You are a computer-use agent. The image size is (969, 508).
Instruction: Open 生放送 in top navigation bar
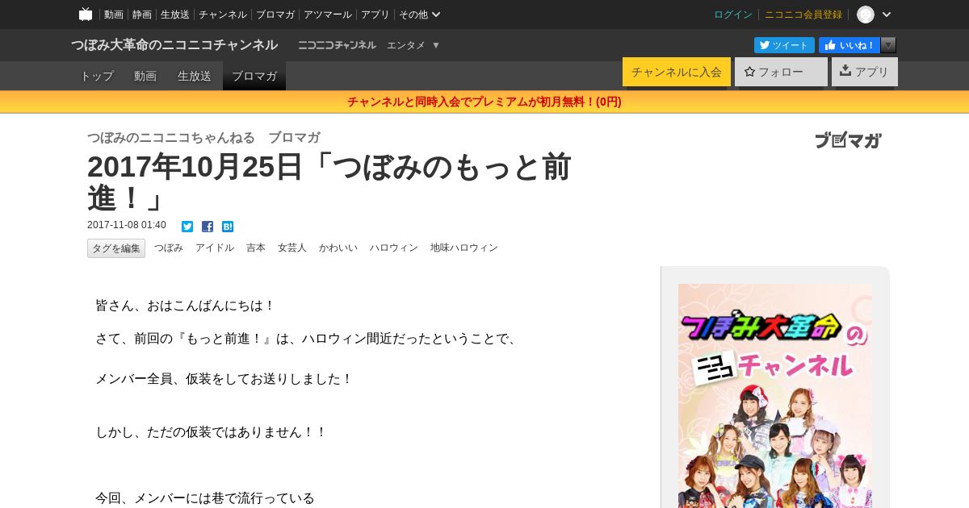(175, 15)
